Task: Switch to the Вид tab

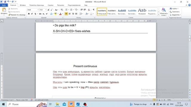Action: point(86,5)
